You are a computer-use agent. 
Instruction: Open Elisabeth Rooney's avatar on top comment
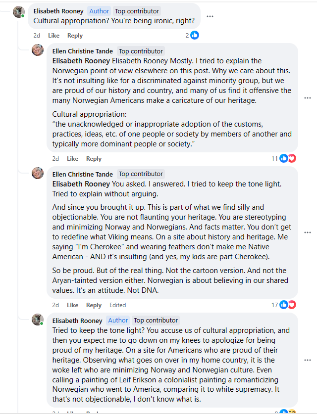click(x=19, y=12)
